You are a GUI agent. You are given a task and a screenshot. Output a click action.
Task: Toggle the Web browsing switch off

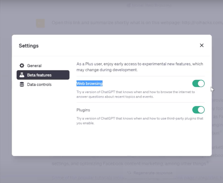click(198, 83)
